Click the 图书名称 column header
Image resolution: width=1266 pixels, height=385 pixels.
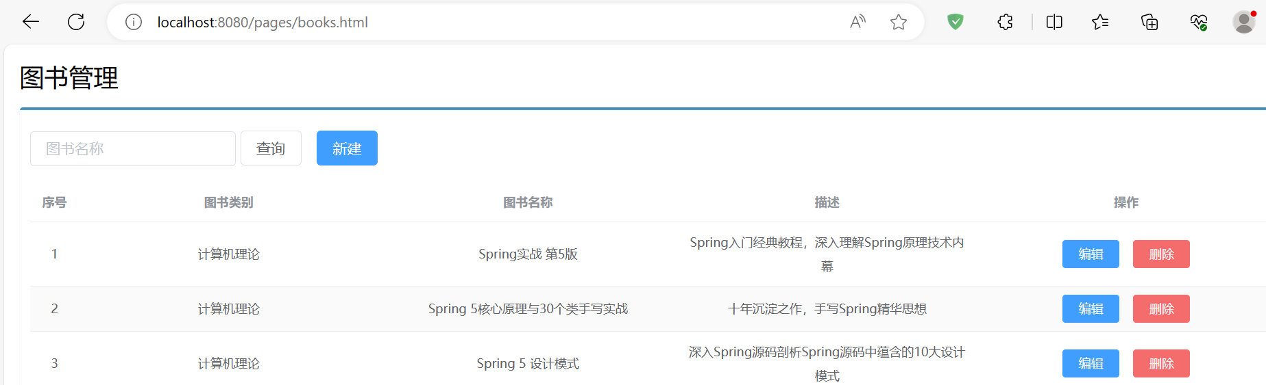pyautogui.click(x=528, y=202)
